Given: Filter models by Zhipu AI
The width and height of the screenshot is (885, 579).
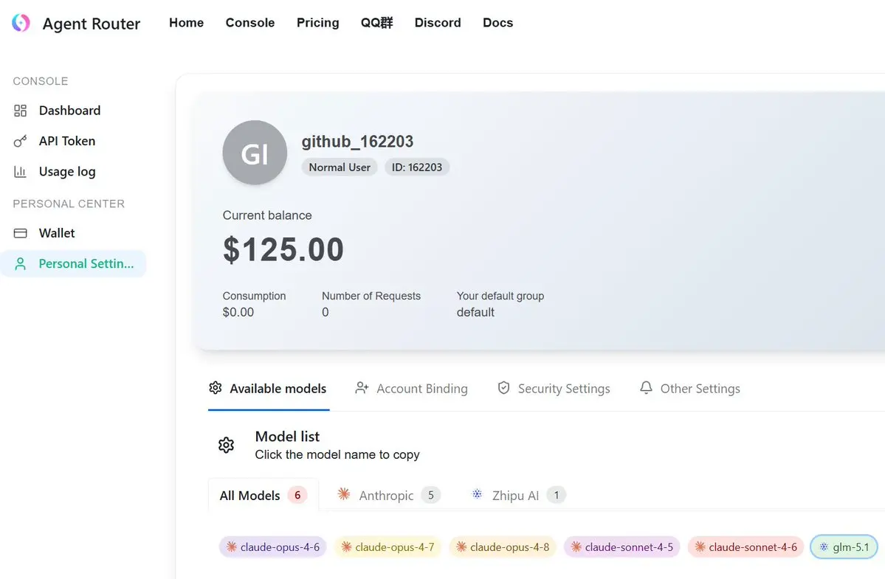Looking at the screenshot, I should pos(518,495).
